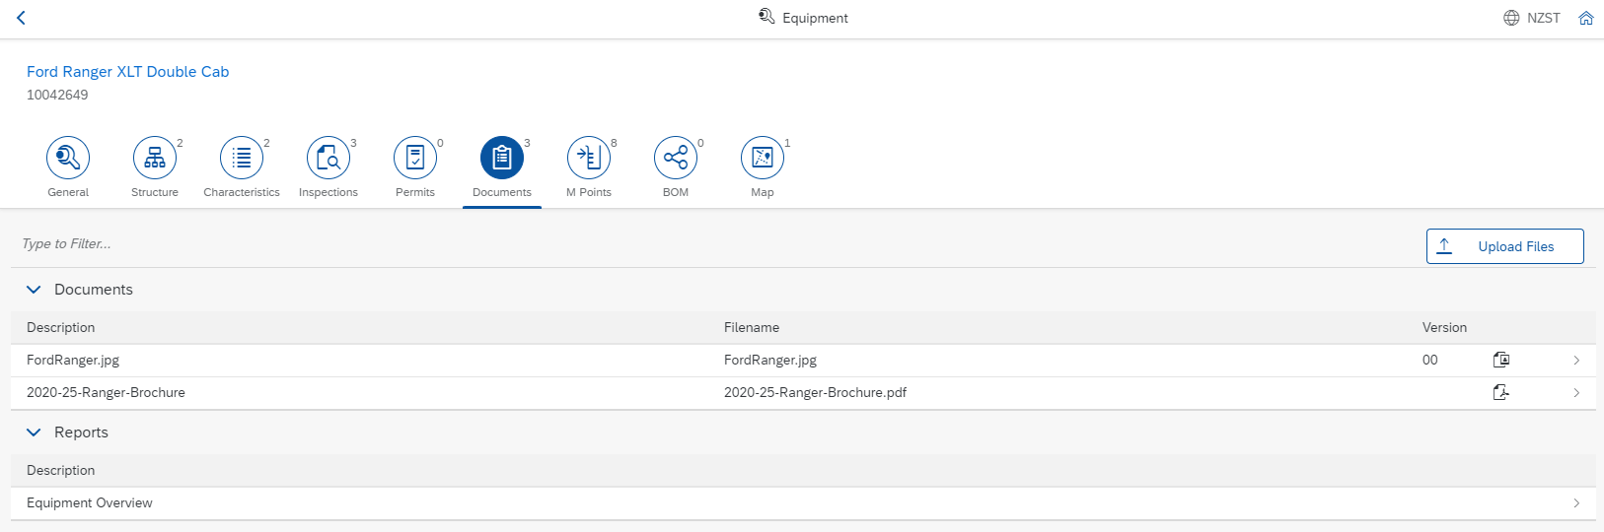Click the Upload Files button label
This screenshot has height=532, width=1604.
coord(1516,246)
